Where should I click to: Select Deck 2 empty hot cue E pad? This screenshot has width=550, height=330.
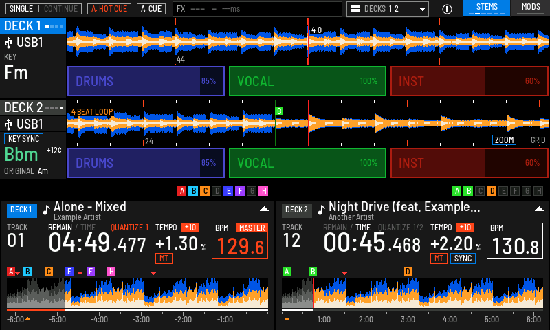click(503, 191)
